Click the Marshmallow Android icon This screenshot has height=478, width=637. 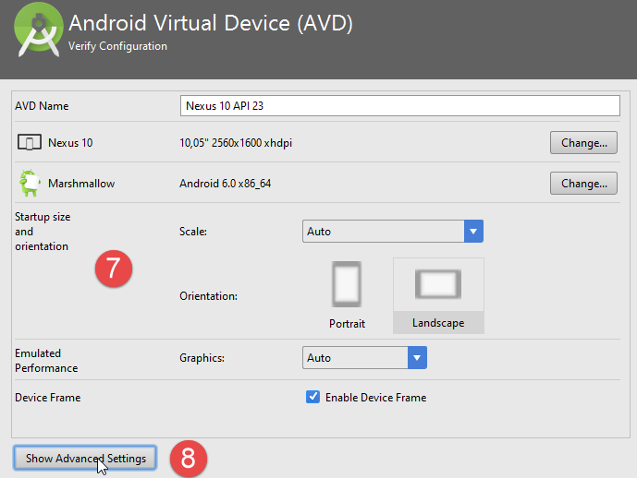pyautogui.click(x=30, y=183)
